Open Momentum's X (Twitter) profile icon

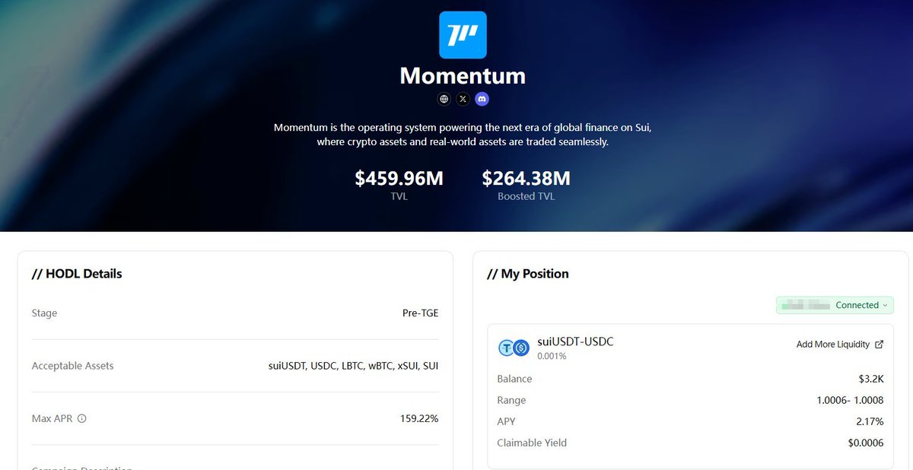click(x=463, y=99)
